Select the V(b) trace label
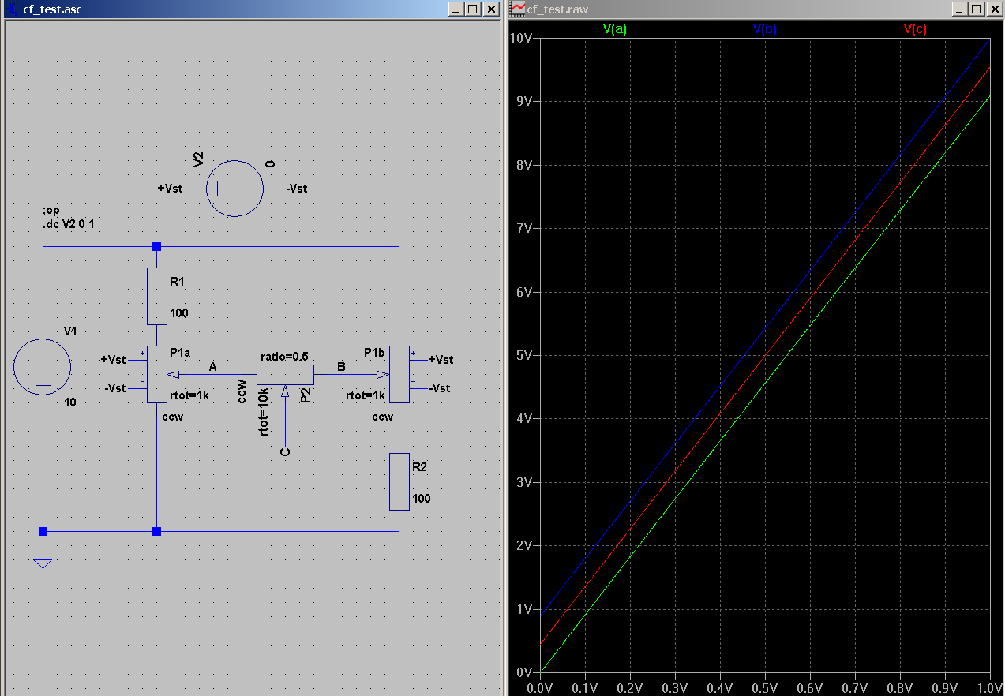Image resolution: width=1005 pixels, height=696 pixels. [765, 28]
